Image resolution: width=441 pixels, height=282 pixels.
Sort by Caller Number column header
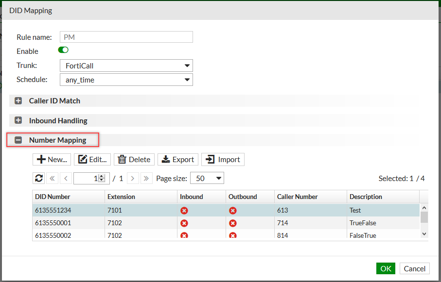pyautogui.click(x=311, y=197)
